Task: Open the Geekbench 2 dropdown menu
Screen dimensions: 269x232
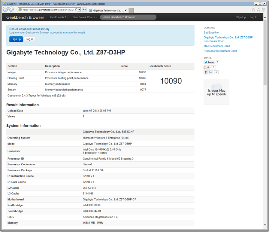Action: coord(59,17)
